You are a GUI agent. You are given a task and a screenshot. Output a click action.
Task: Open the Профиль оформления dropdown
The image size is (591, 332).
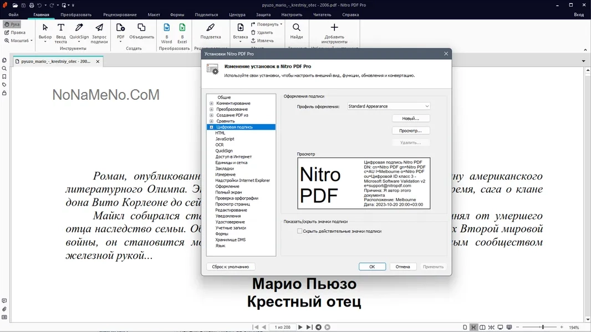(389, 106)
